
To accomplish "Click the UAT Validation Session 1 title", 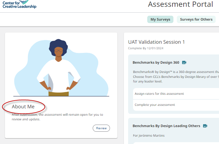I will (156, 42).
